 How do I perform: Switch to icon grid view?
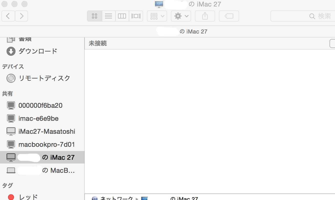[x=94, y=16]
